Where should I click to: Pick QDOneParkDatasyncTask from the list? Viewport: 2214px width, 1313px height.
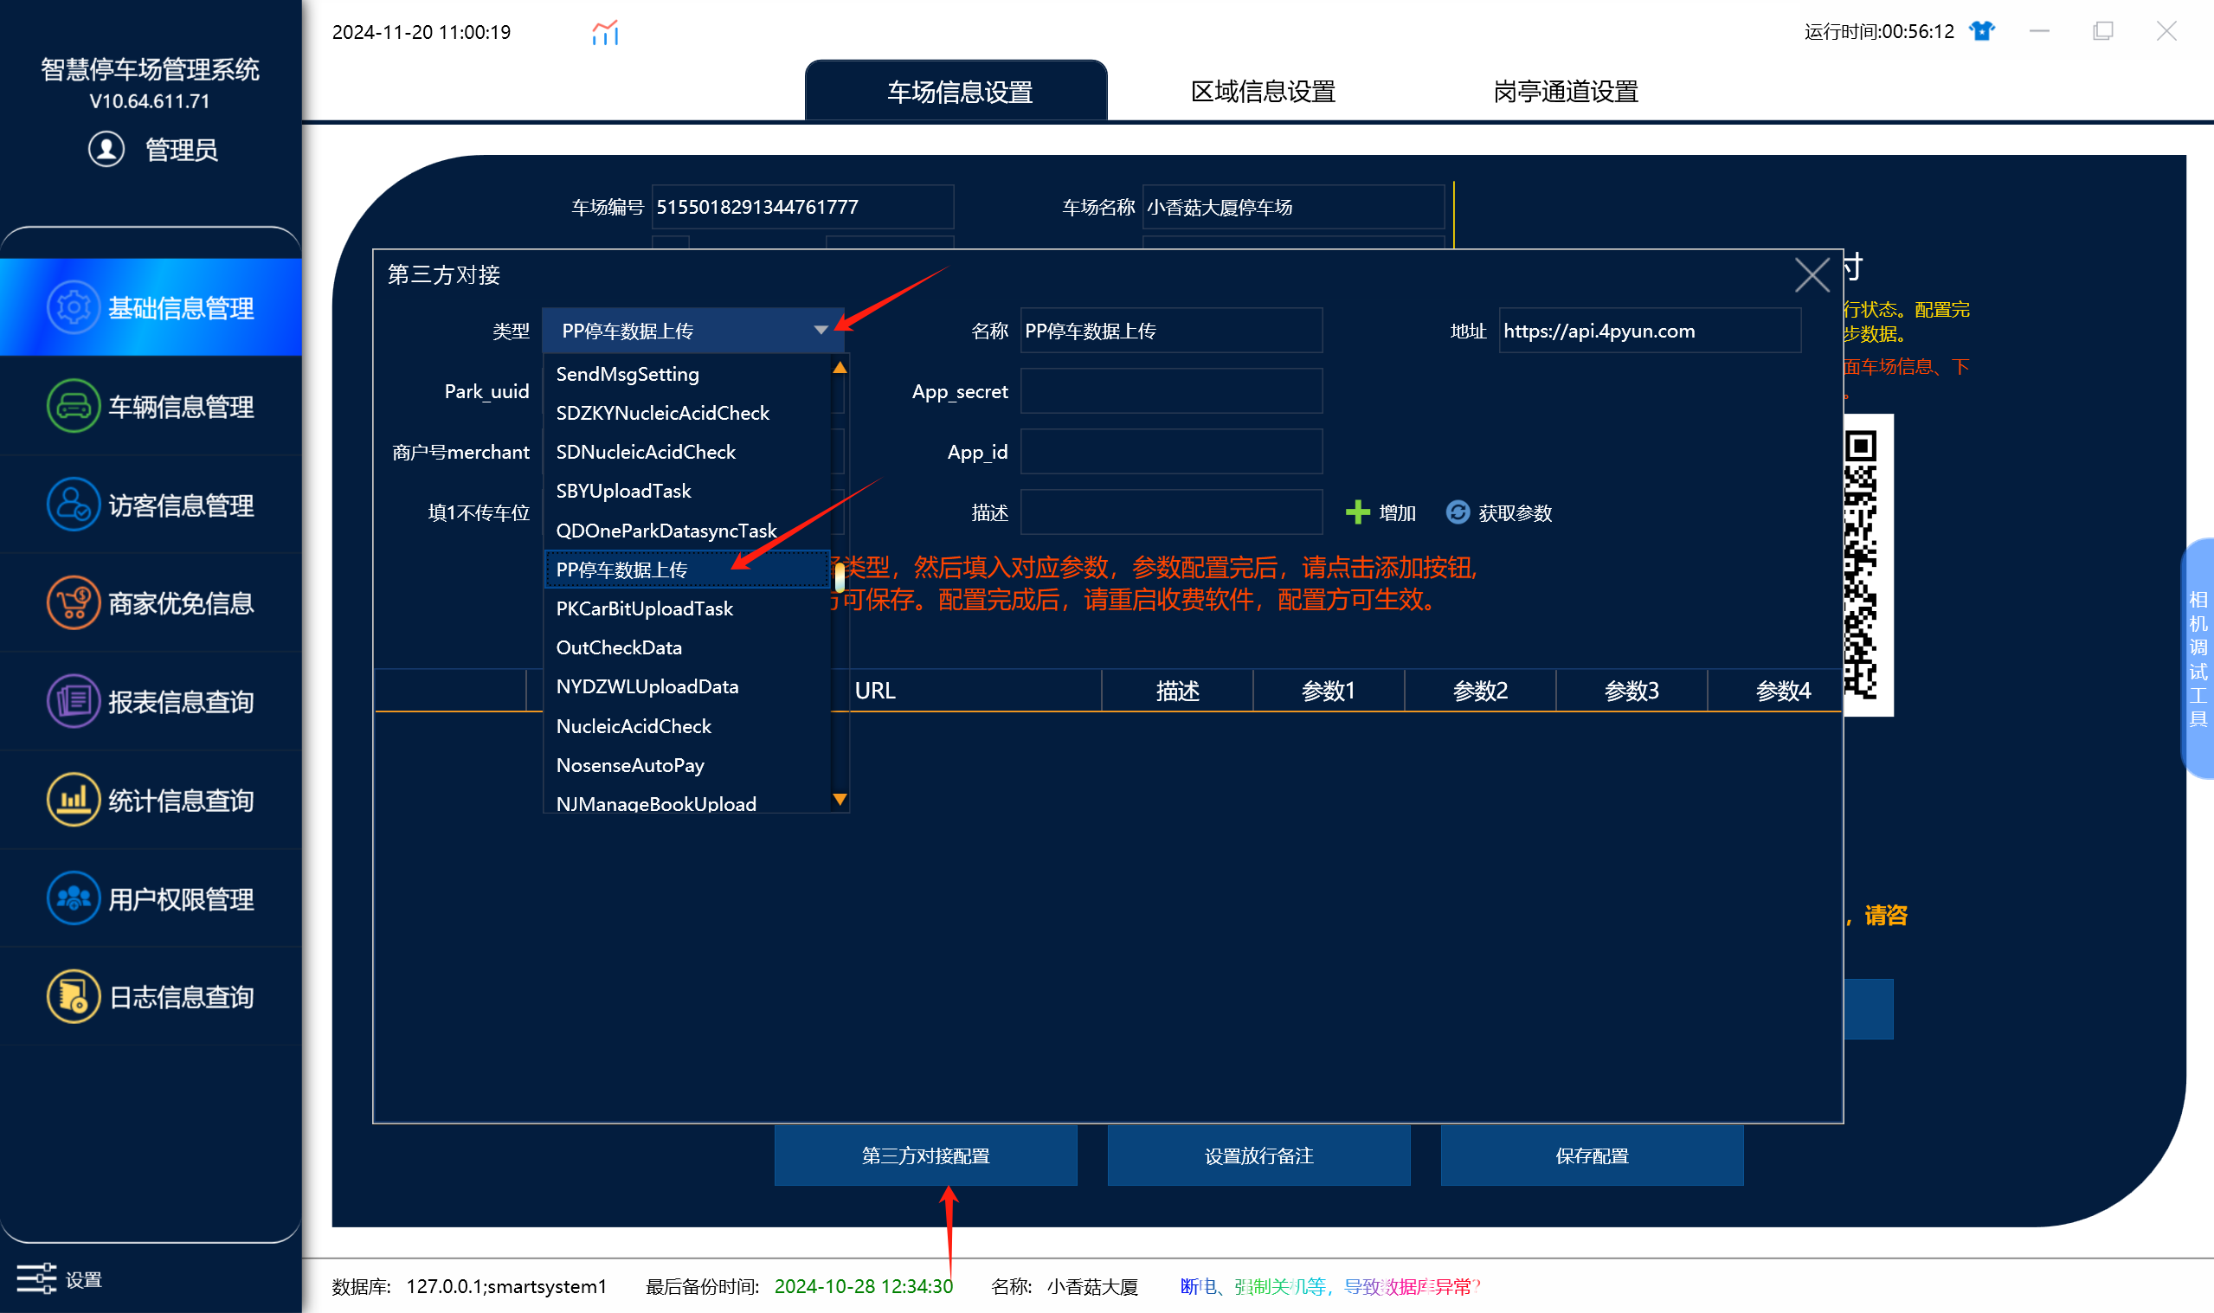pyautogui.click(x=688, y=531)
